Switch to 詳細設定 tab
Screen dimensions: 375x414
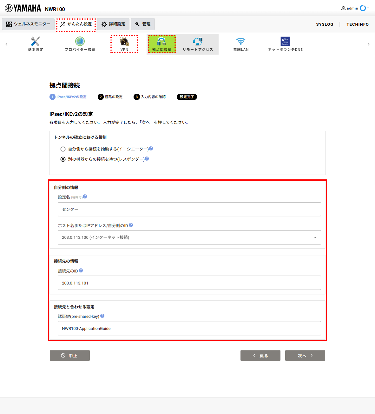click(x=113, y=24)
